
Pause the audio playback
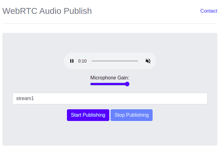click(72, 61)
